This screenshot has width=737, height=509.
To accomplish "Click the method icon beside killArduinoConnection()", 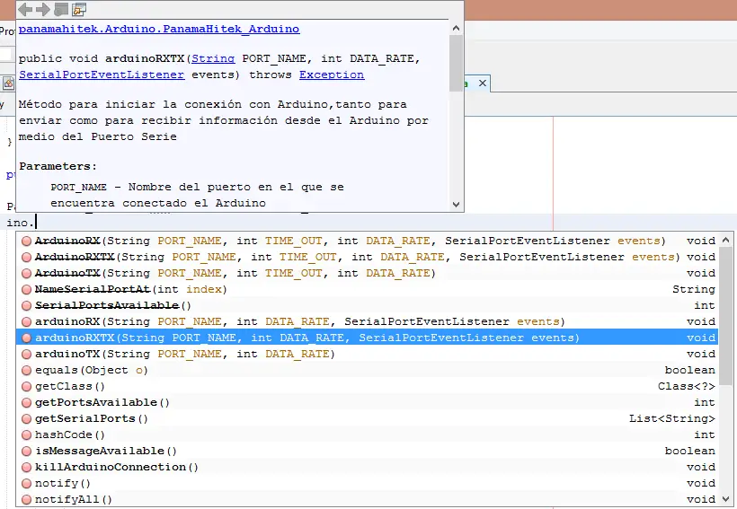I will coord(26,467).
